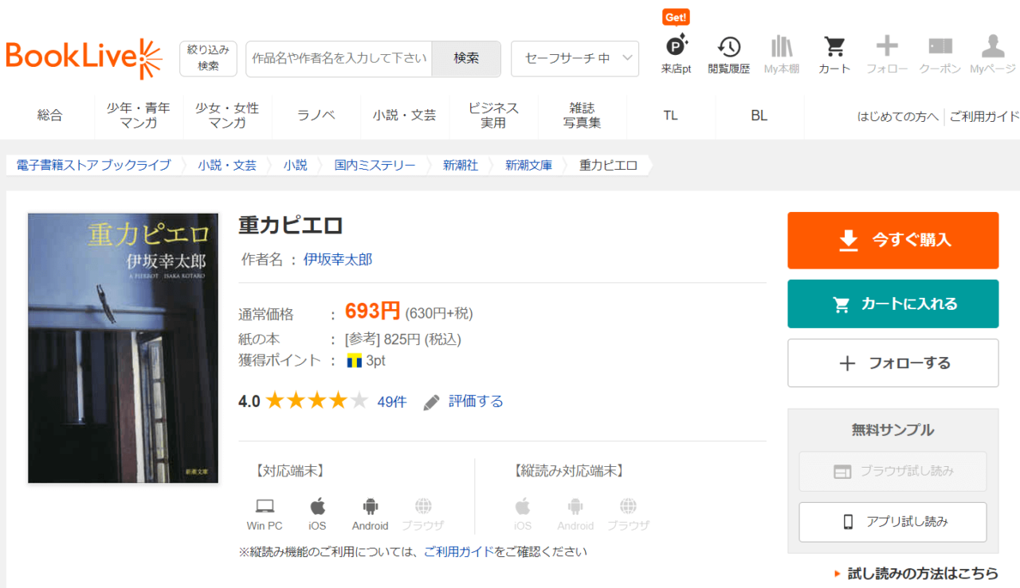
Task: Open 絞り込み検索 filter search
Action: [208, 58]
